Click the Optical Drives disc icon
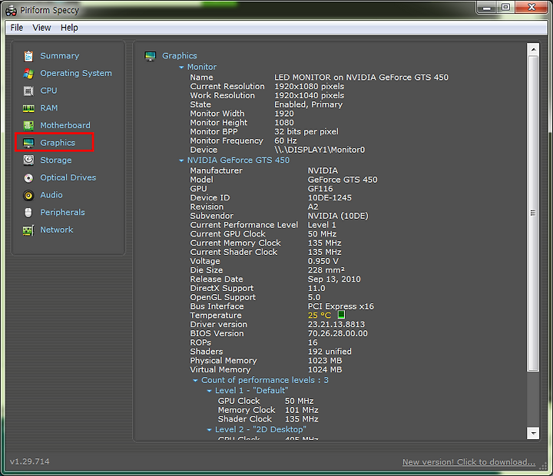Viewport: 553px width, 476px height. pyautogui.click(x=28, y=177)
